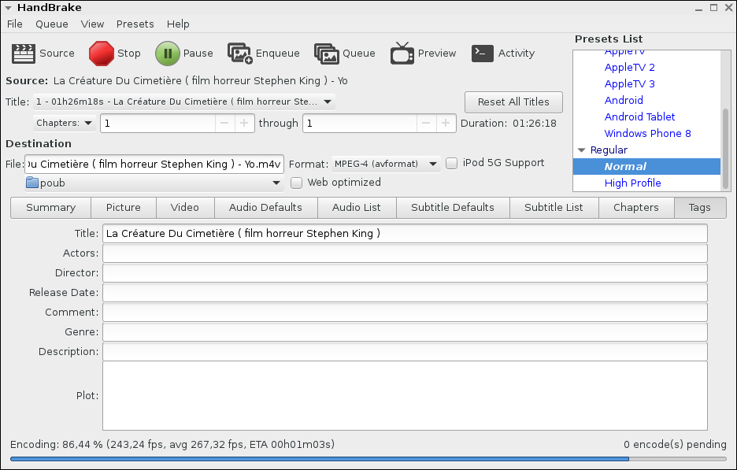Switch to the Subtitle List tab
This screenshot has width=737, height=470.
[x=554, y=208]
